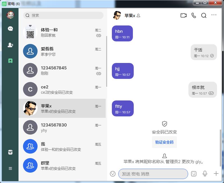Image resolution: width=224 pixels, height=183 pixels.
Task: Expand the sidebar hamburger menu
Action: click(x=10, y=168)
